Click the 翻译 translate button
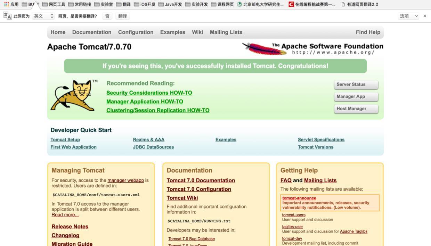 click(x=122, y=16)
